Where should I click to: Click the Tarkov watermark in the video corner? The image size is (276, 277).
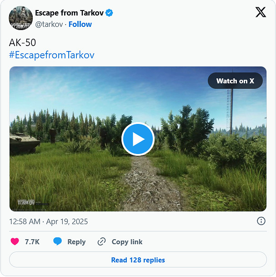[26, 202]
